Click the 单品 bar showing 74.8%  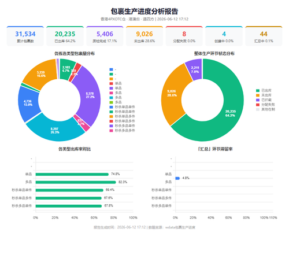72,174
